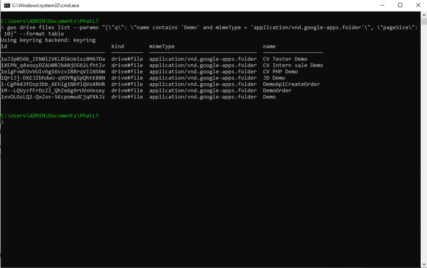Click the 'kind' column header
This screenshot has width=427, height=268.
(118, 47)
